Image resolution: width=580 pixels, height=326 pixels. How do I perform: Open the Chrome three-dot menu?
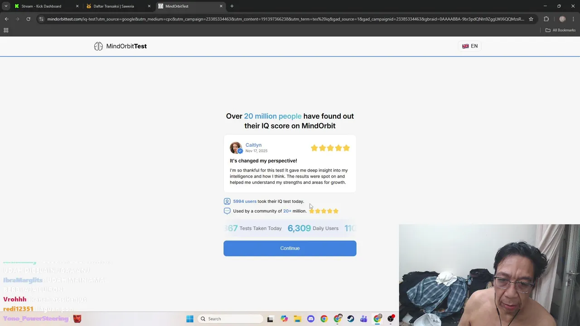tap(574, 19)
